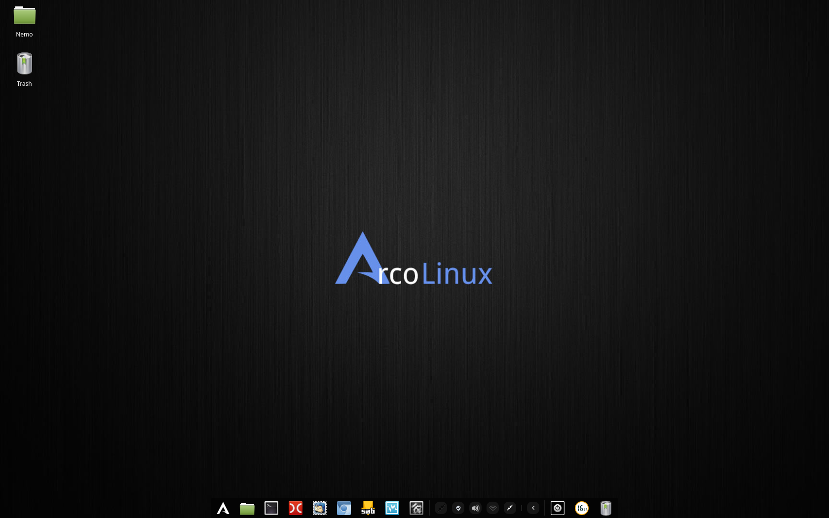829x518 pixels.
Task: Open the power session button in dock
Action: (558, 508)
